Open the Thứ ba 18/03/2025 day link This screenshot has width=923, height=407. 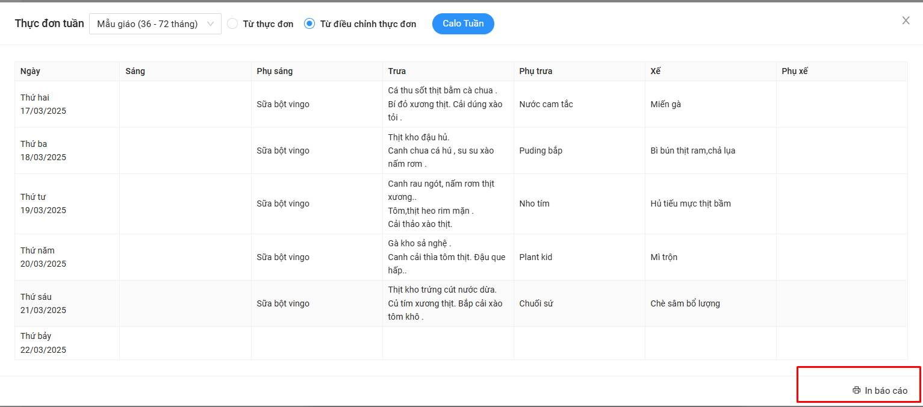[x=43, y=151]
